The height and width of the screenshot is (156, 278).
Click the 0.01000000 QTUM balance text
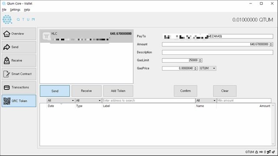pos(253,20)
